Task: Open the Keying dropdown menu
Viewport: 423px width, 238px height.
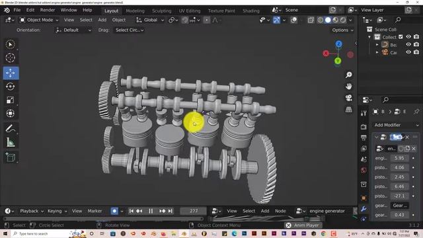Action: (58, 211)
